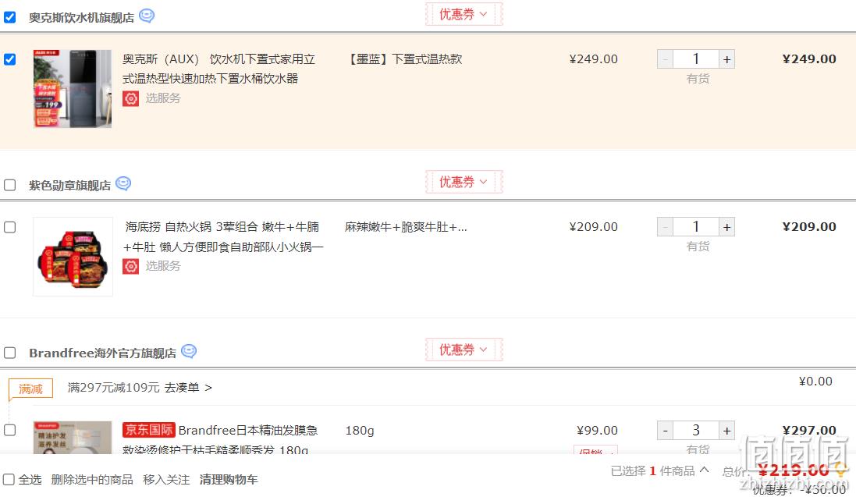Image resolution: width=856 pixels, height=497 pixels.
Task: Expand 优惠券 dropdown for Brandfree海外官方旗舰店
Action: coord(464,350)
